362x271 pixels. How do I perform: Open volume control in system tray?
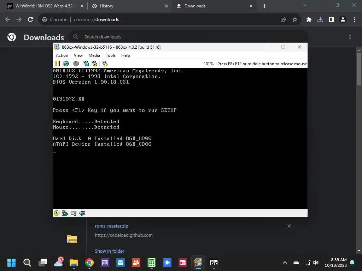click(316, 263)
